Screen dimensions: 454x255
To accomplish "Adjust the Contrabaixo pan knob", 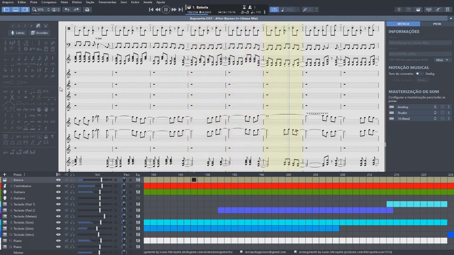I will [x=124, y=186].
